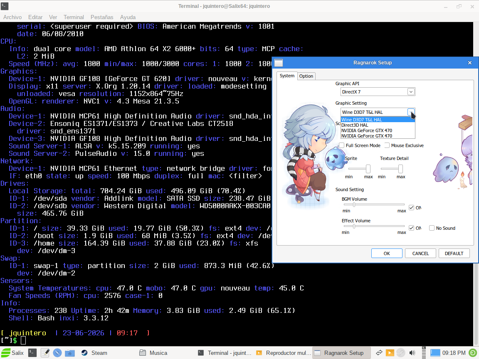Open the Terminal menu
This screenshot has height=359, width=479.
[x=74, y=17]
